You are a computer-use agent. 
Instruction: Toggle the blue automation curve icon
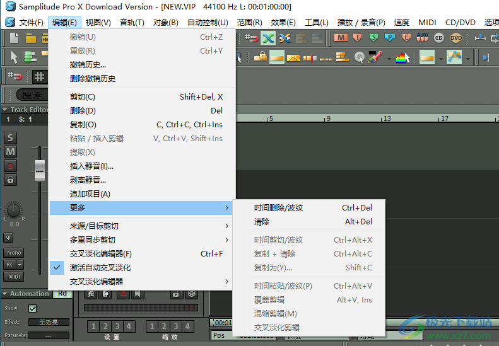click(454, 57)
